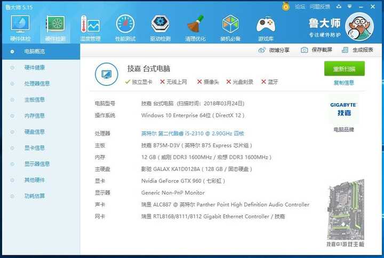Click the 扫描时间 2018年03月24日 text
This screenshot has width=384, height=258.
pos(211,104)
